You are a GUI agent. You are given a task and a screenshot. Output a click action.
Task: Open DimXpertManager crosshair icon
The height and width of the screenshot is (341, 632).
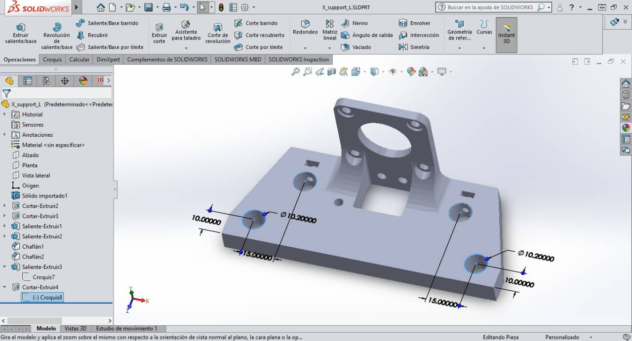tap(65, 81)
